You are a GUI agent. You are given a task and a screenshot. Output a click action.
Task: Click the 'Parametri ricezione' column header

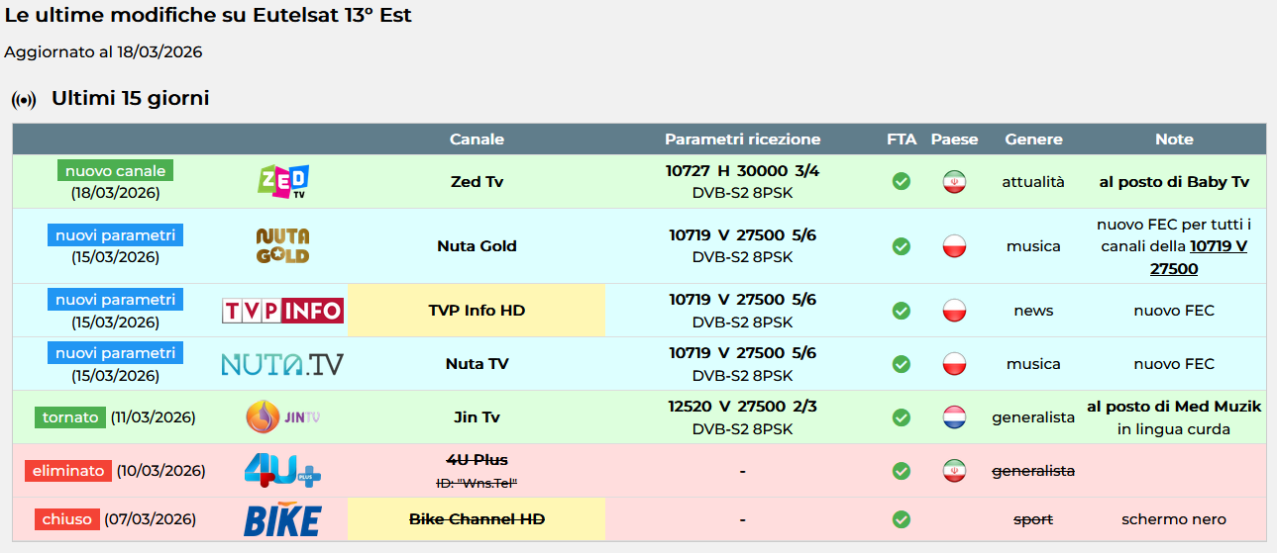pyautogui.click(x=742, y=139)
